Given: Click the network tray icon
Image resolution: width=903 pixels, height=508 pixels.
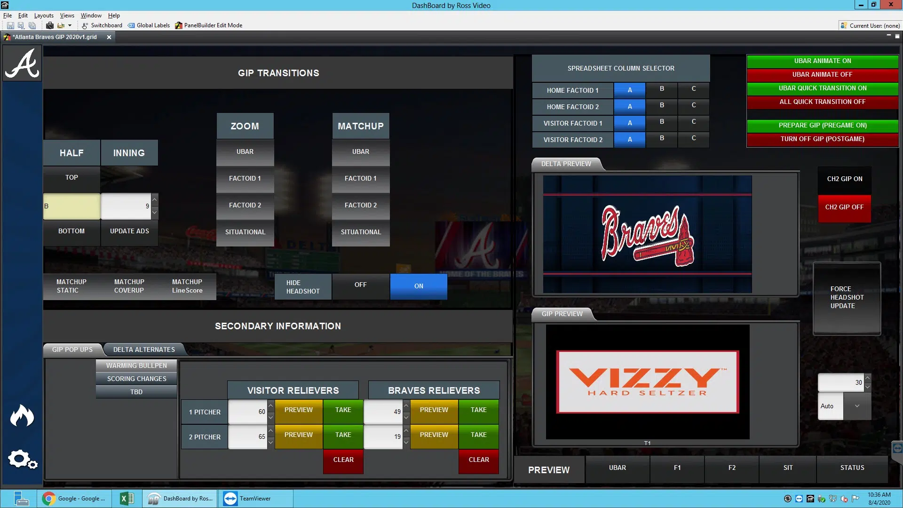Looking at the screenshot, I should coord(832,499).
